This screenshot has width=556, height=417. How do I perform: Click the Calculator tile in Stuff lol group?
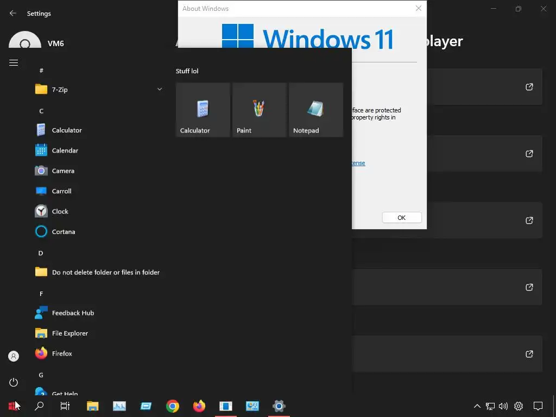203,110
